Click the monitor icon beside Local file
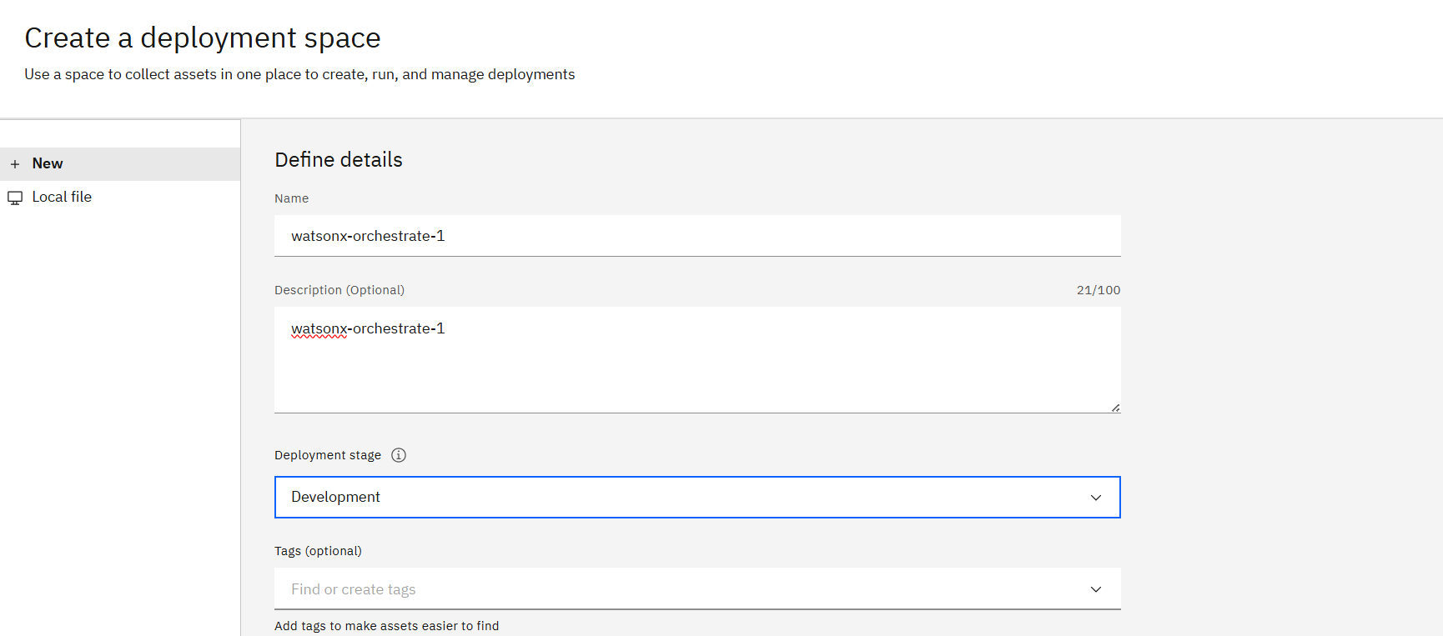The image size is (1443, 636). pos(15,198)
